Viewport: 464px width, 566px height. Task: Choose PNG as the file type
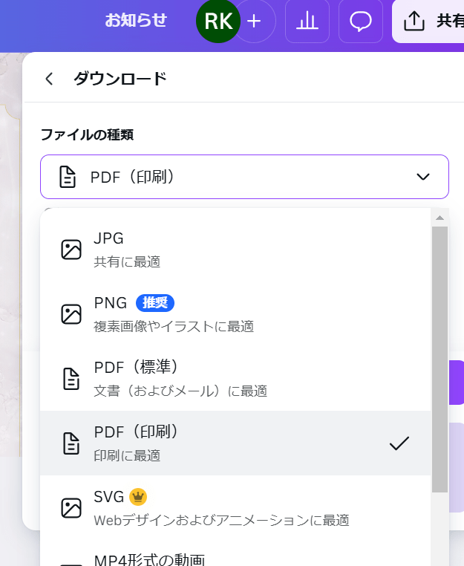coord(235,314)
